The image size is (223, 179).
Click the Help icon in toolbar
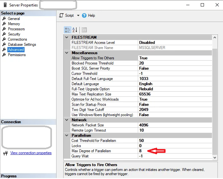coord(85,15)
